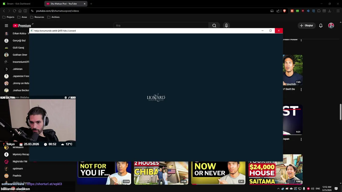Focus the YouTube Ara search field
The image size is (342, 192).
click(x=161, y=26)
